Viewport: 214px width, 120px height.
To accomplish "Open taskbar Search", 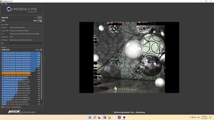I will (95, 117).
